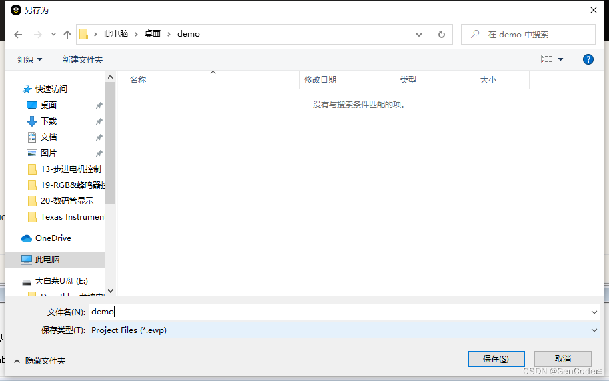Click the 保存(S) button

496,359
